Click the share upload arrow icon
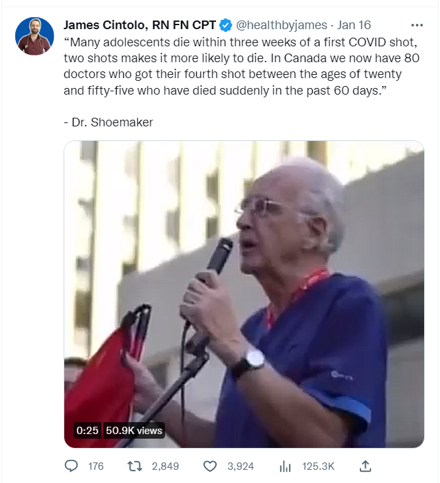Viewport: 440px width, 483px height. tap(365, 466)
